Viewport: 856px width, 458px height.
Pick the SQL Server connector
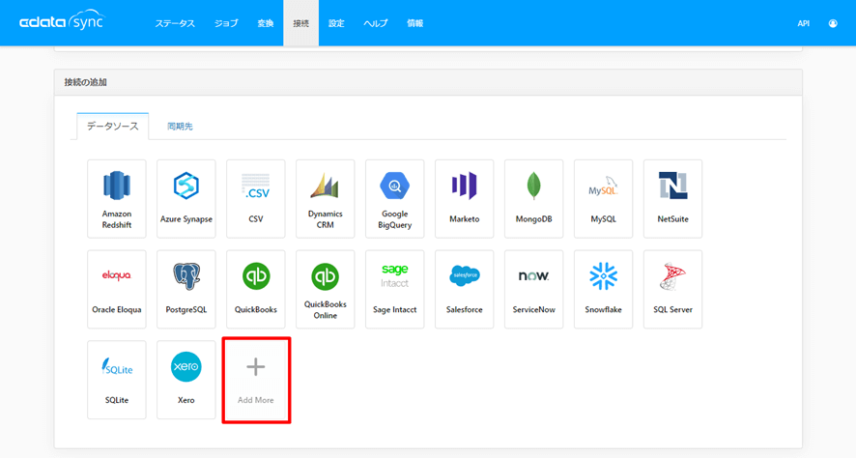pos(672,289)
